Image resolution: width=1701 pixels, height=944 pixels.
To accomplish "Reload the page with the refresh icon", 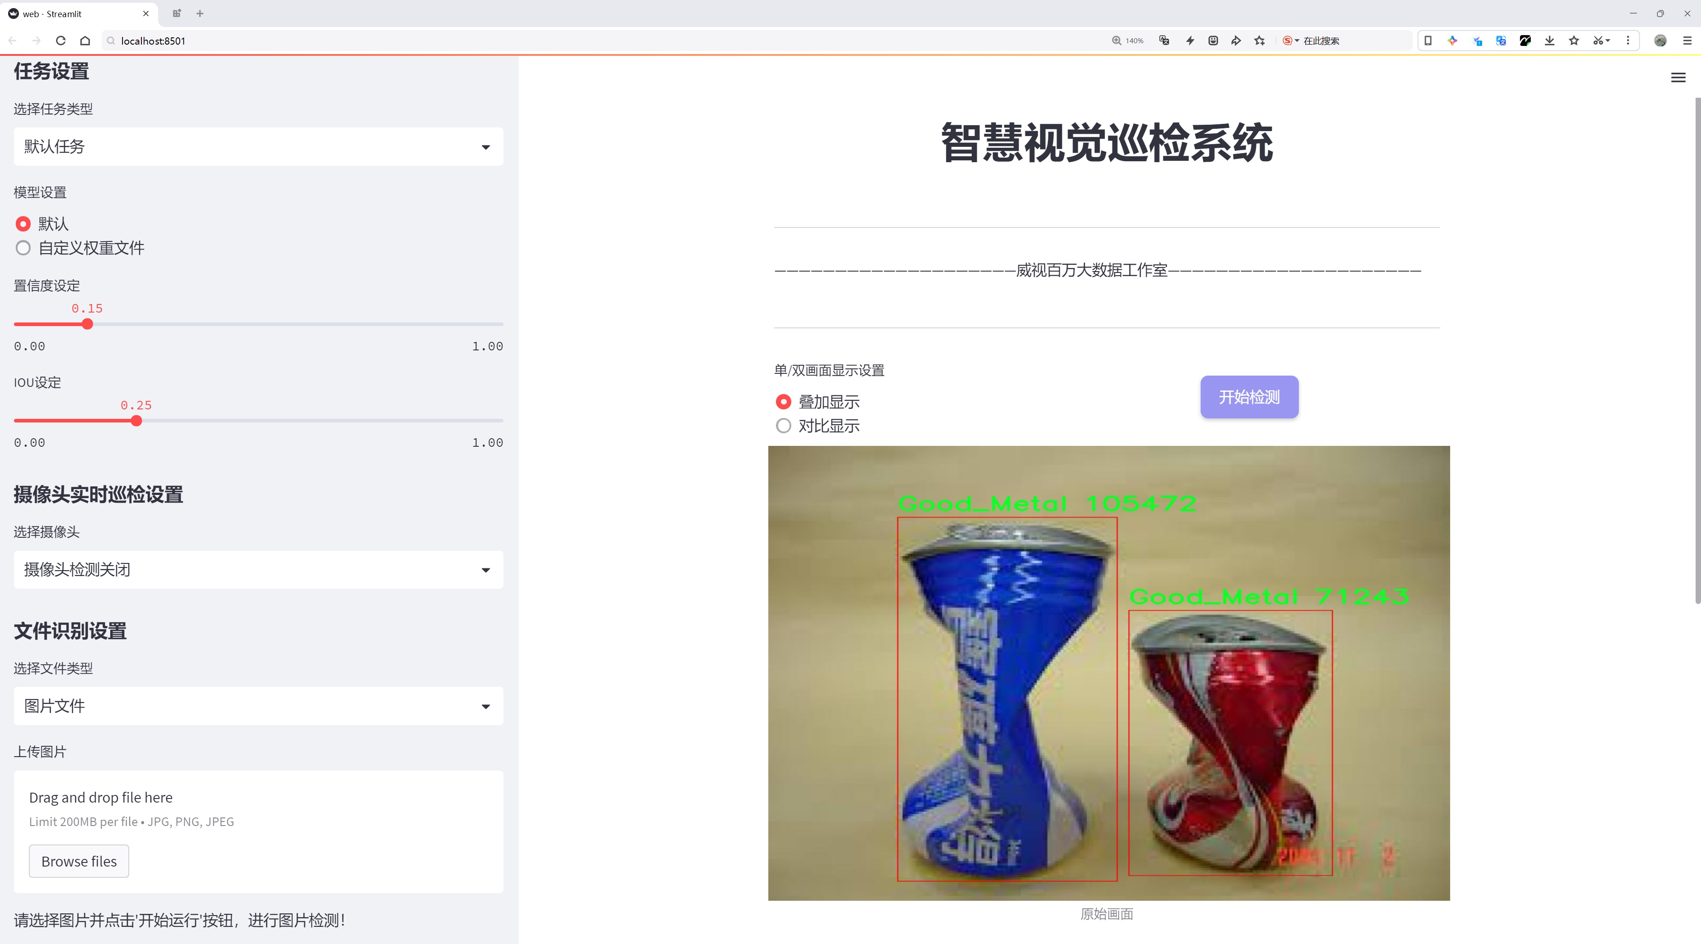I will pyautogui.click(x=61, y=41).
